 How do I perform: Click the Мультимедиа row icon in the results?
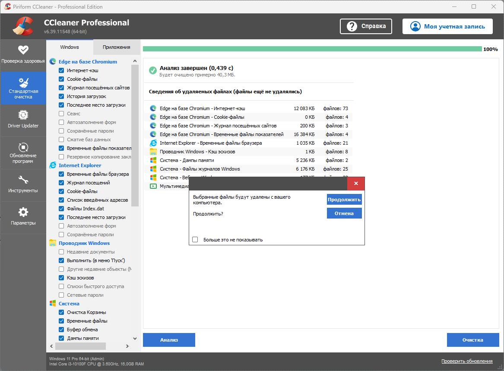[x=153, y=186]
